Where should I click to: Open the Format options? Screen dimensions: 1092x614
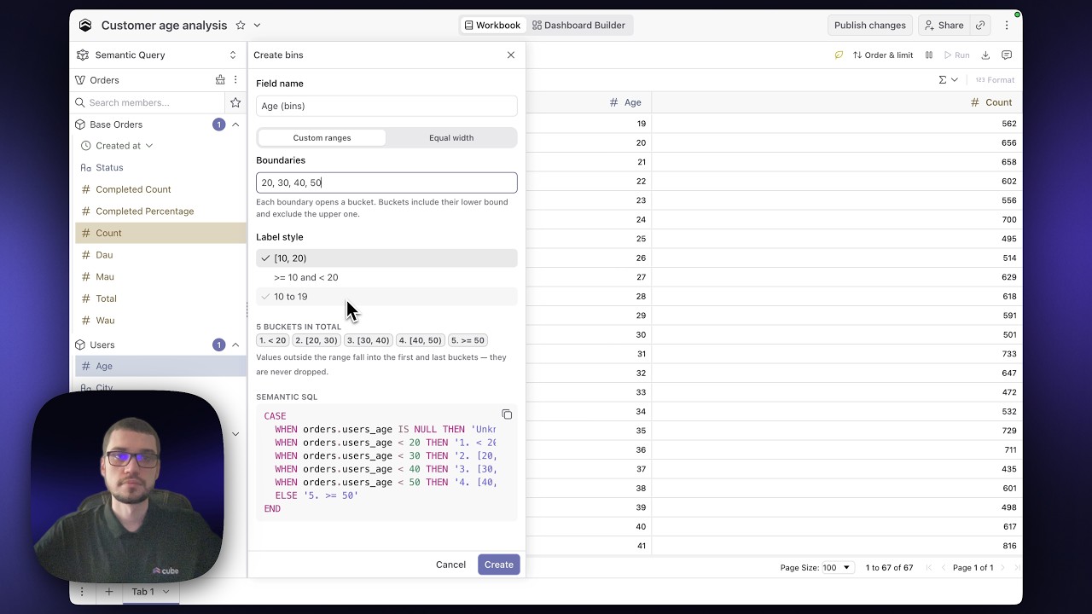click(x=995, y=80)
